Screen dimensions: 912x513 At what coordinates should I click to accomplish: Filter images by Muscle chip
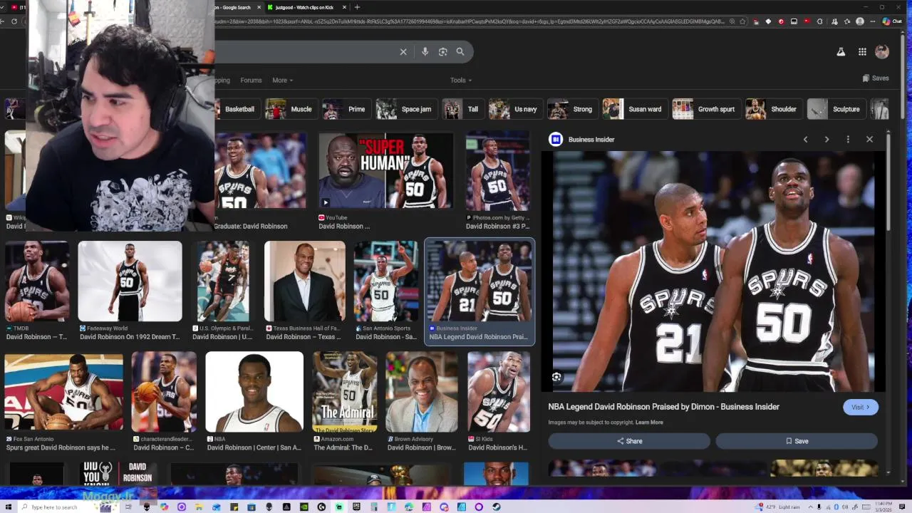[291, 109]
